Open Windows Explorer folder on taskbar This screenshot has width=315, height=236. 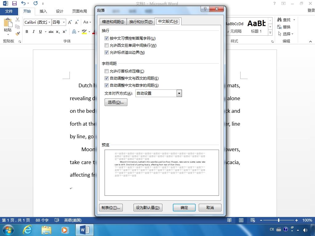[46, 230]
